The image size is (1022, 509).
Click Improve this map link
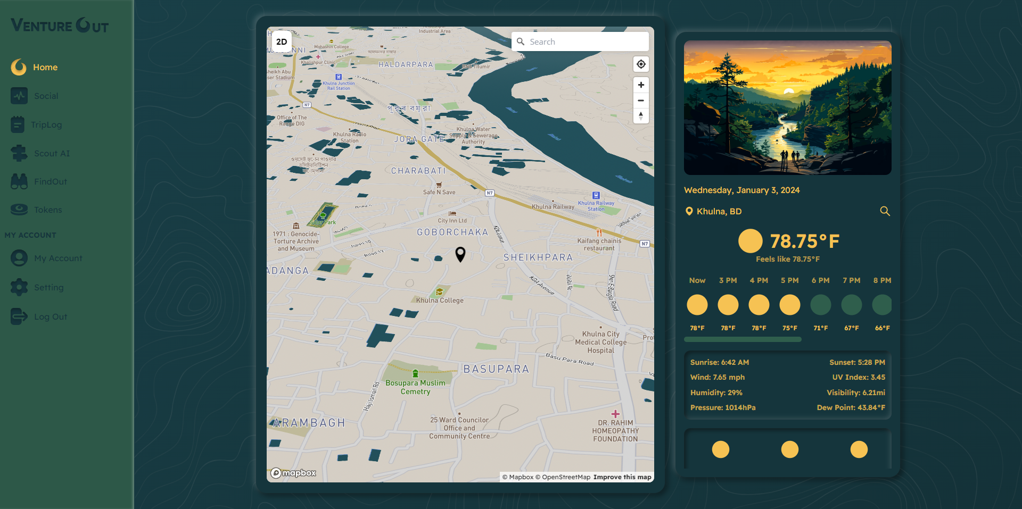pos(622,477)
